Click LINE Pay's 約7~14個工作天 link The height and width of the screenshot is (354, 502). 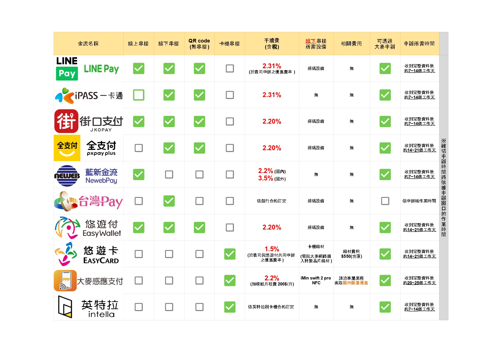pyautogui.click(x=419, y=71)
